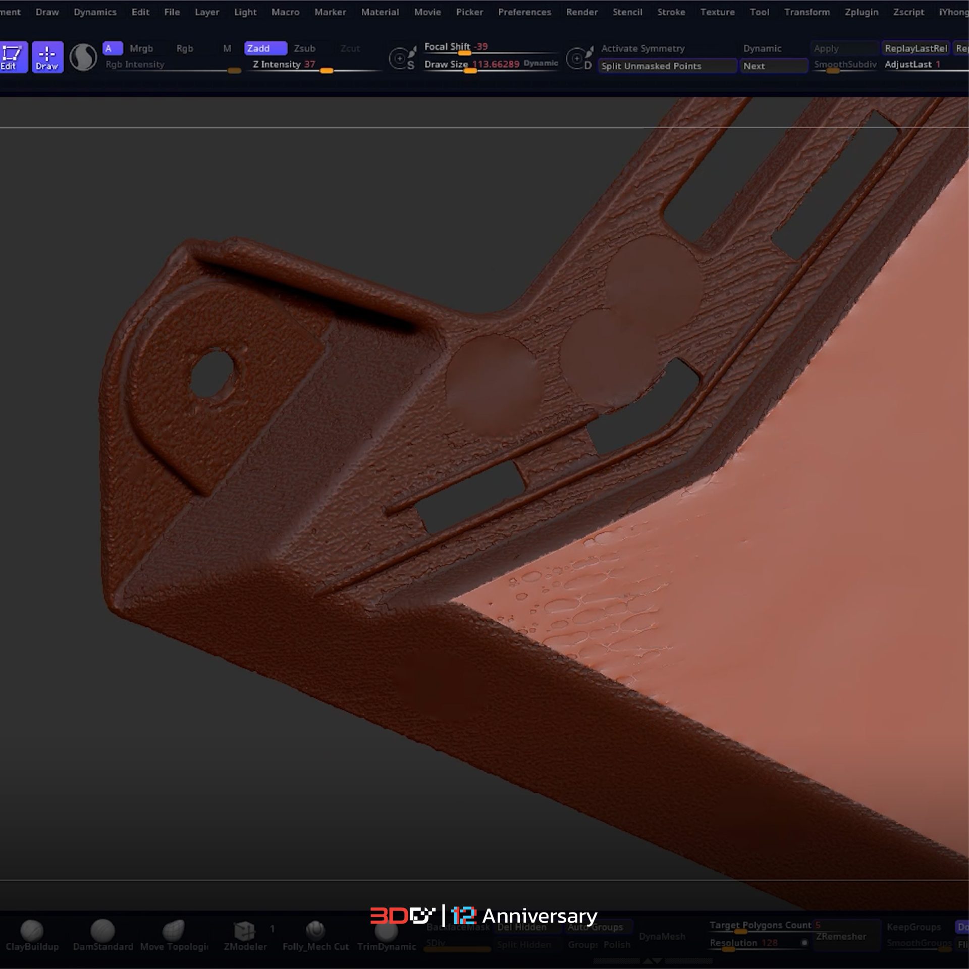Toggle Zadd sculpt mode

[265, 48]
